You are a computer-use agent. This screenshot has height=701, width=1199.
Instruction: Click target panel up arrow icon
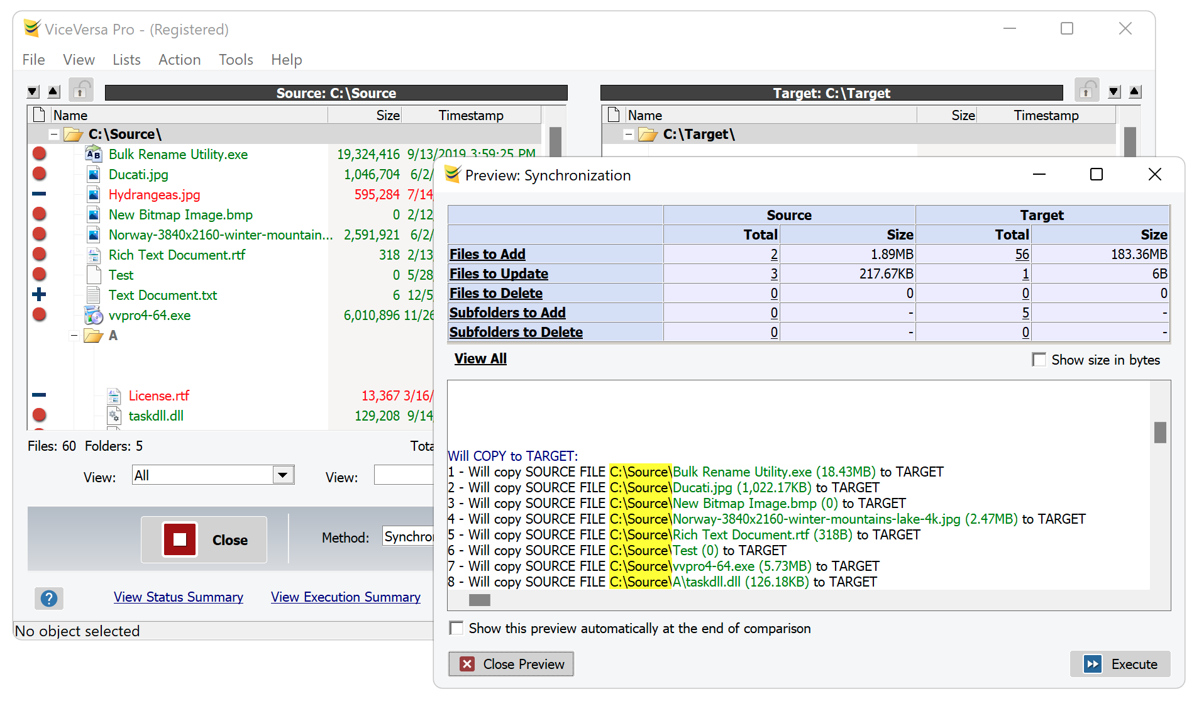pos(1135,92)
